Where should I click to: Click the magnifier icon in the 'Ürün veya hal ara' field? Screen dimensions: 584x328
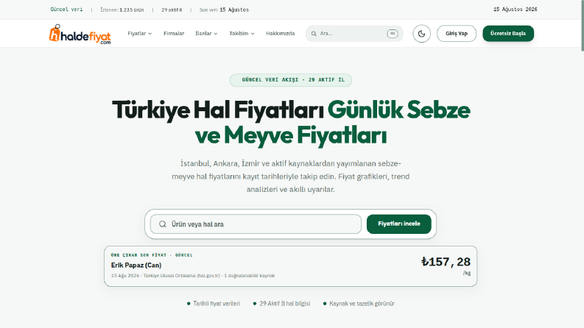pyautogui.click(x=163, y=224)
